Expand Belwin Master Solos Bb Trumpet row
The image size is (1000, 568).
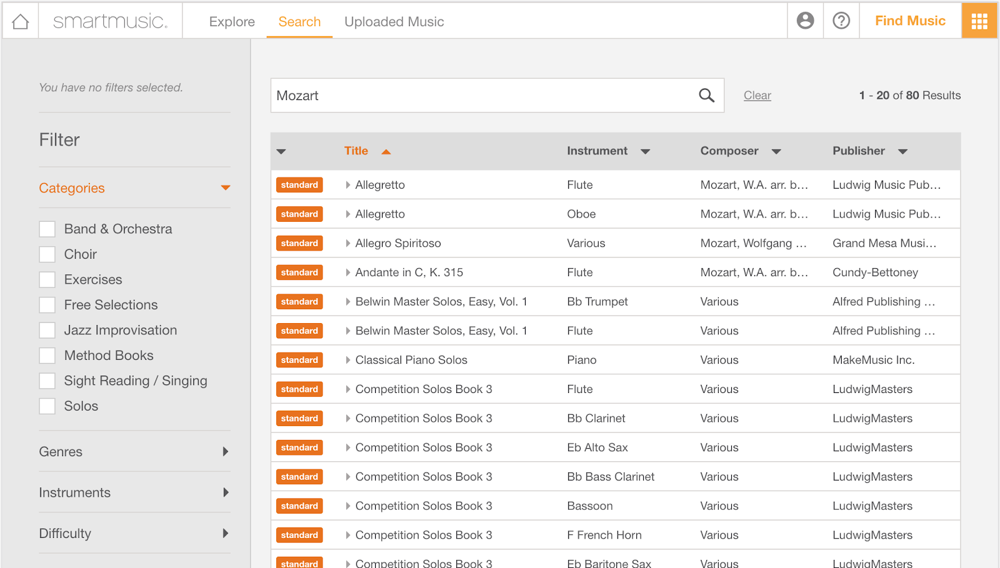click(x=347, y=301)
